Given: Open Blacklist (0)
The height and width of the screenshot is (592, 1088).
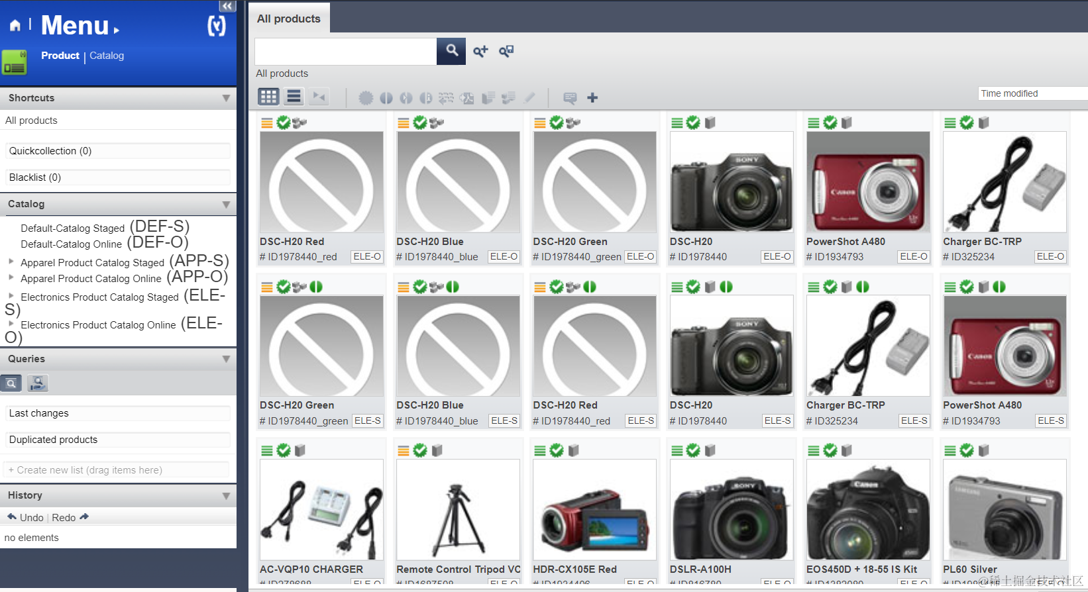Looking at the screenshot, I should (118, 177).
